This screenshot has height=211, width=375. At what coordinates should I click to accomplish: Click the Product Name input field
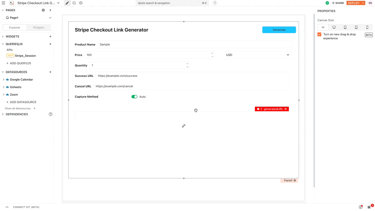pos(195,45)
